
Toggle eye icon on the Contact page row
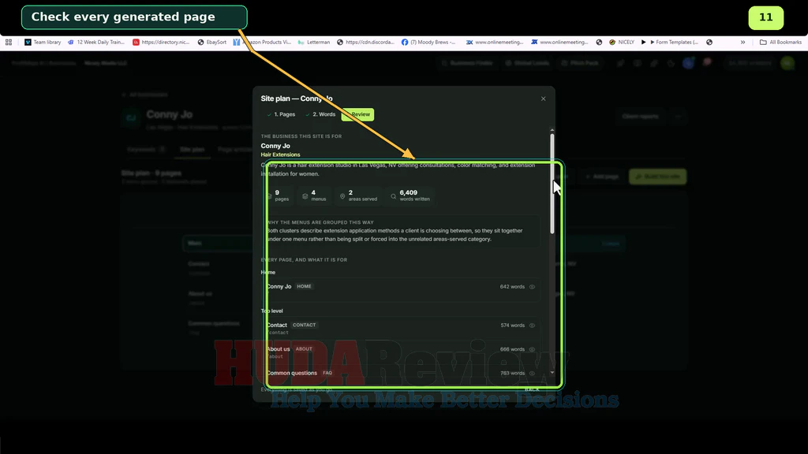(x=533, y=326)
